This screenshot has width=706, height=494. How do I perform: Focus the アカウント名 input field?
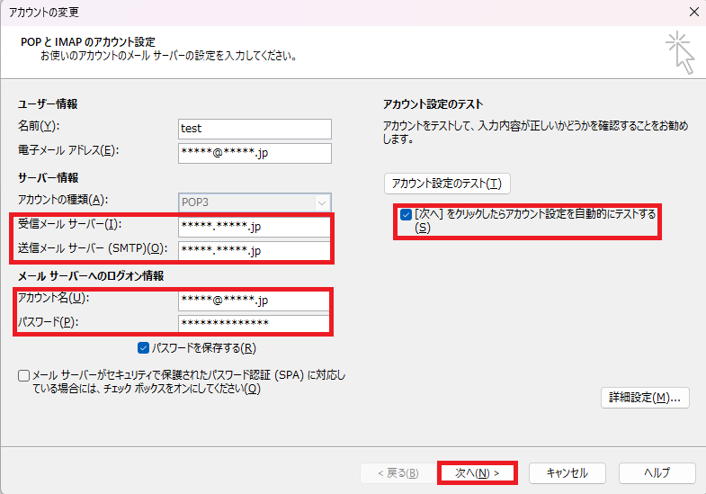pos(255,300)
